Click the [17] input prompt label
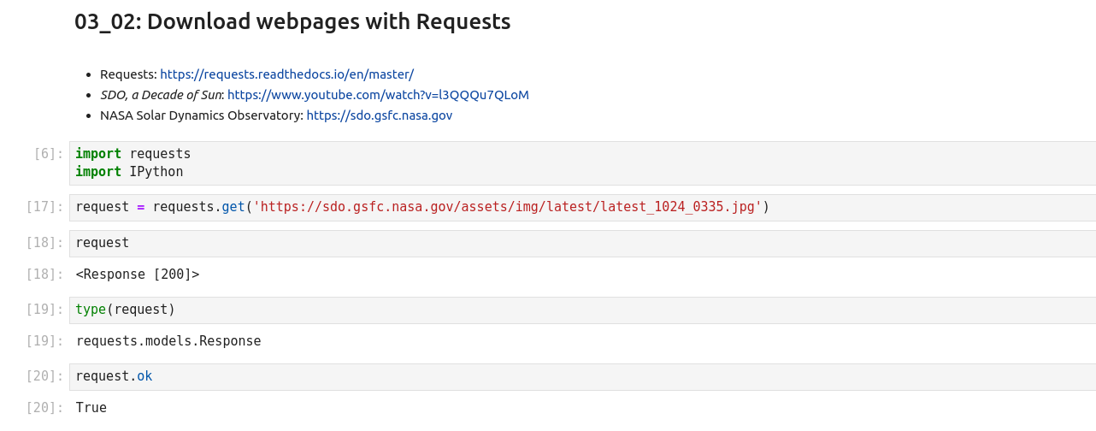 point(44,207)
